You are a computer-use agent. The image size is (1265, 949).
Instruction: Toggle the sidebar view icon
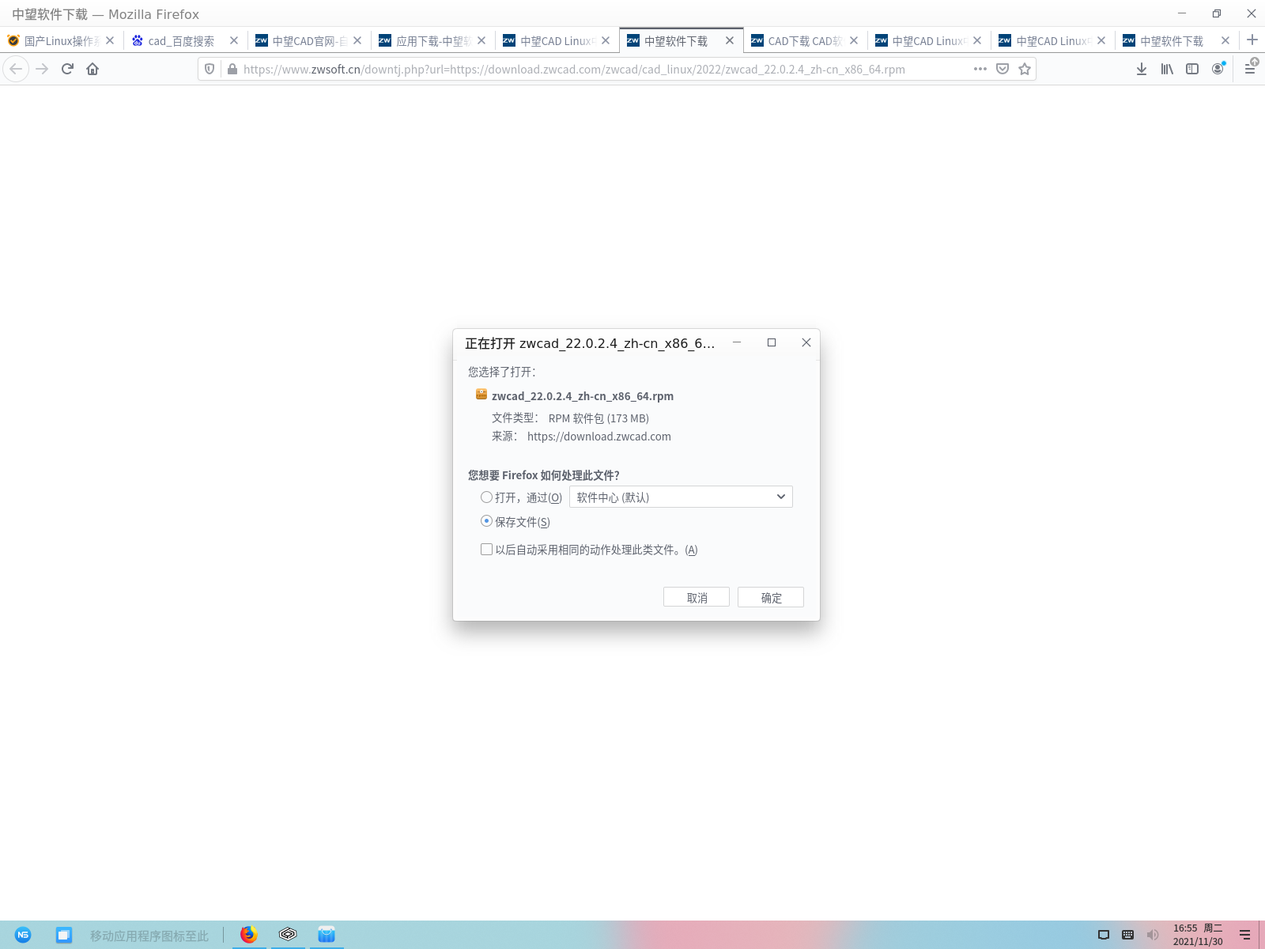pyautogui.click(x=1192, y=69)
